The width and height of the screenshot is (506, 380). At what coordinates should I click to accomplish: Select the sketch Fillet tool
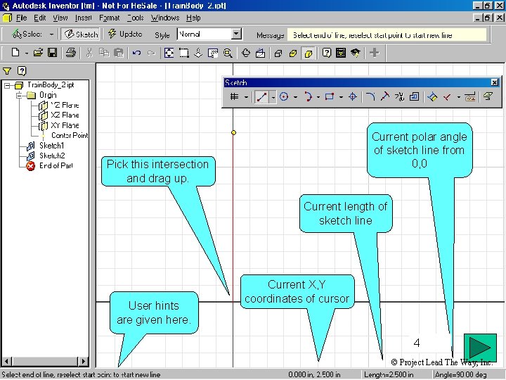pyautogui.click(x=370, y=96)
